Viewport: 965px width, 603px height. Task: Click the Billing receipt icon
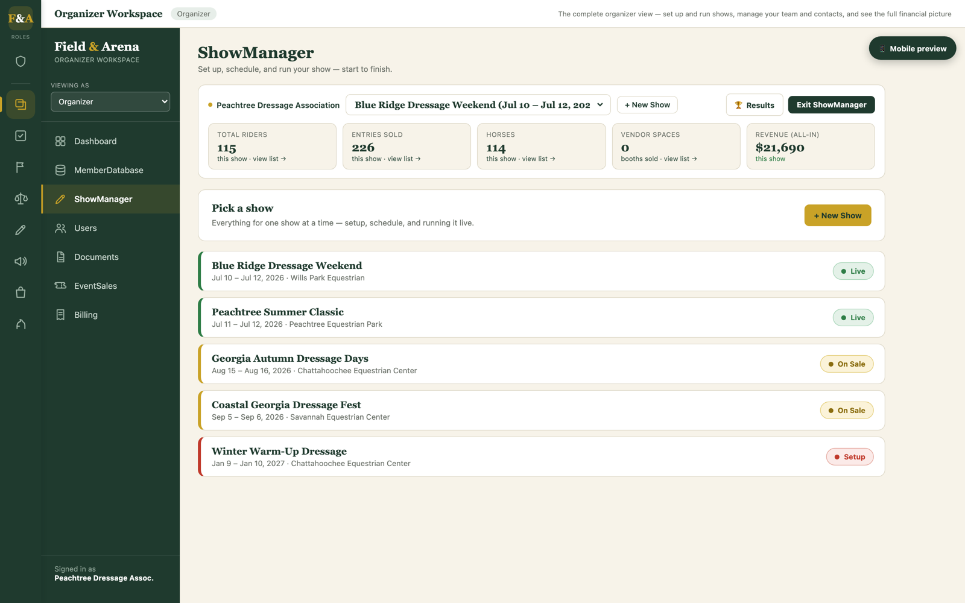point(60,315)
